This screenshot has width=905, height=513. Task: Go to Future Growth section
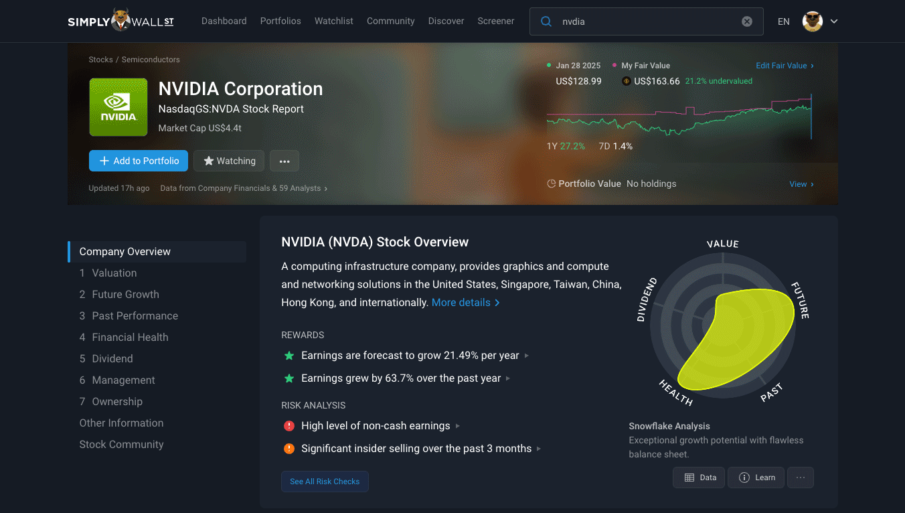coord(125,295)
